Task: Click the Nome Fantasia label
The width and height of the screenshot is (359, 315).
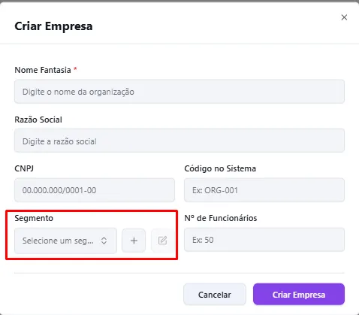Action: 43,70
